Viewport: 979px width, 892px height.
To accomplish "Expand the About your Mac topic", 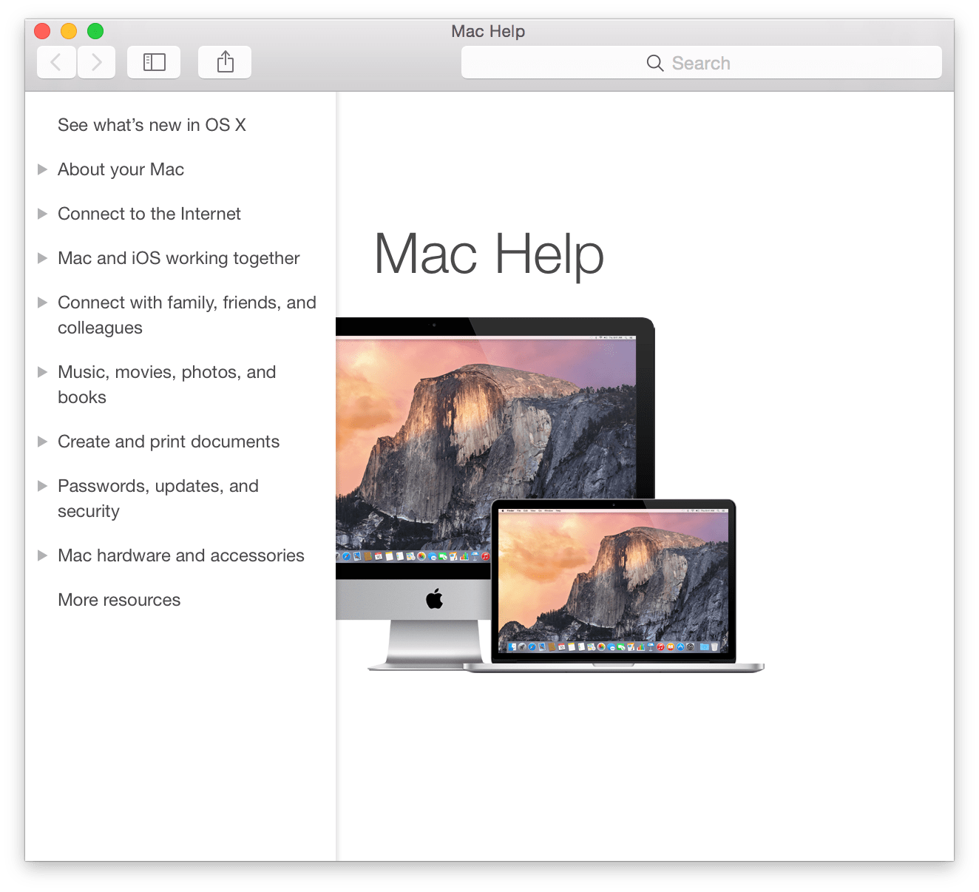I will pos(42,169).
